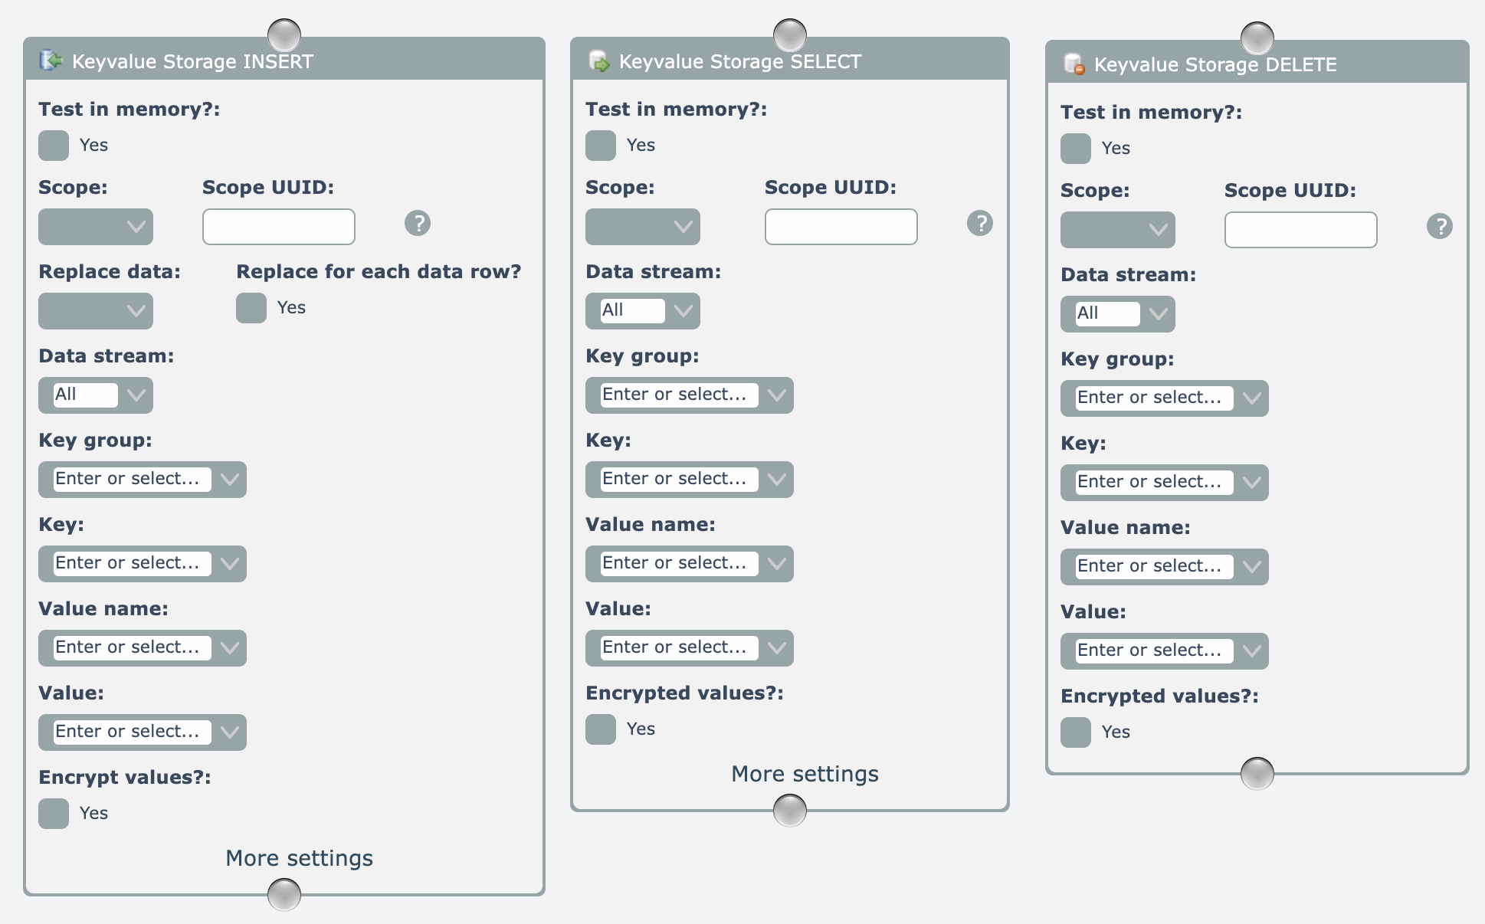Click the DELETE module header icon
Viewport: 1485px width, 924px height.
point(1074,64)
